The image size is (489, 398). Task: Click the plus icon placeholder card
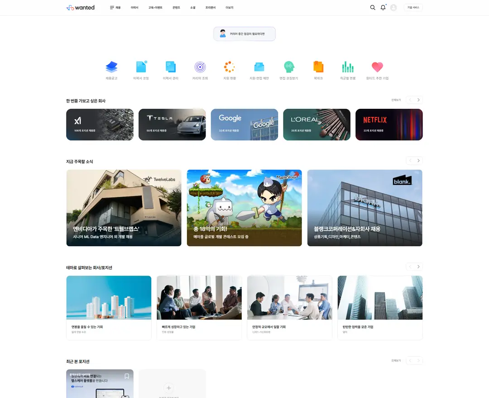(x=169, y=388)
